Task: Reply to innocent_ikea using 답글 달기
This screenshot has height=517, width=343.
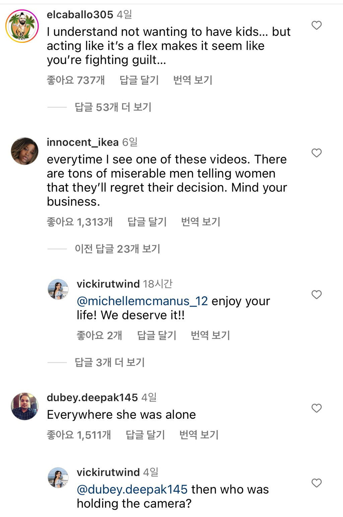Action: coord(146,222)
